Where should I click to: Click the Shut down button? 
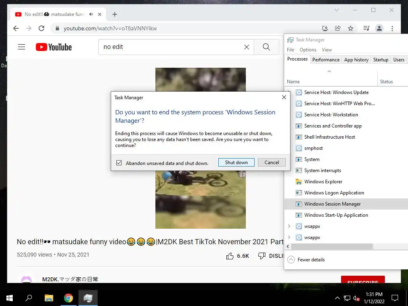click(236, 163)
